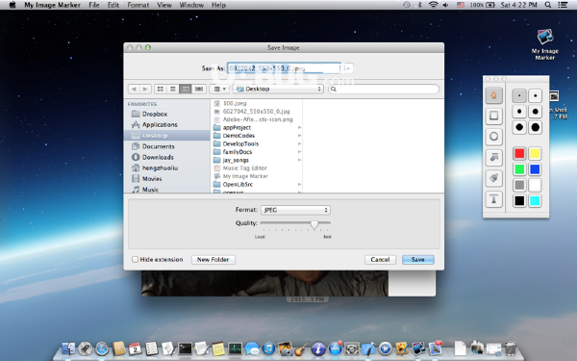Click the Save As filename field

pos(284,68)
